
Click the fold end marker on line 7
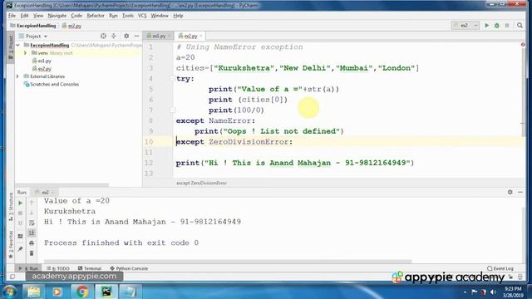(x=172, y=110)
